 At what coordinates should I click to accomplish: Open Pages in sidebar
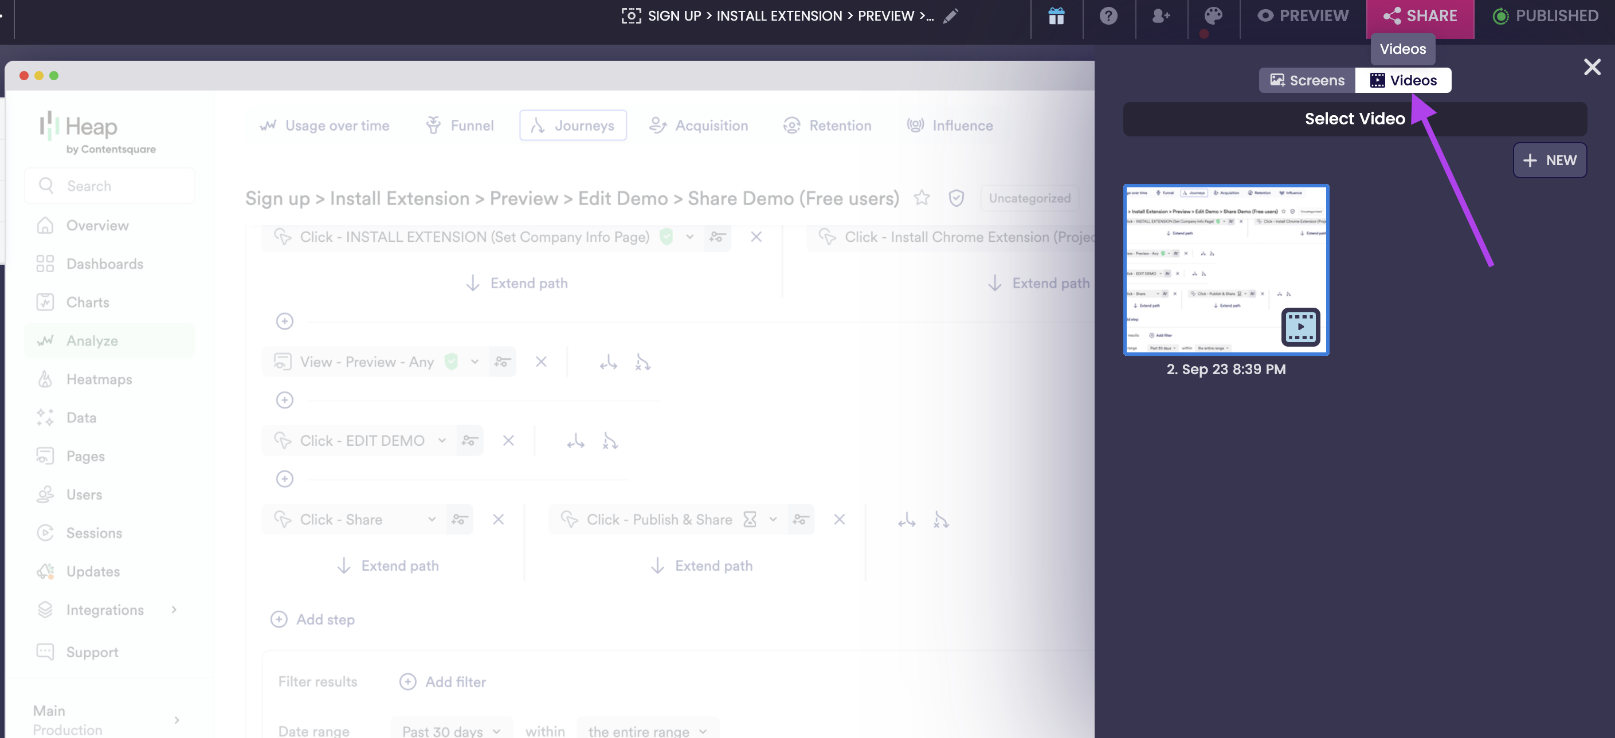tap(109, 456)
